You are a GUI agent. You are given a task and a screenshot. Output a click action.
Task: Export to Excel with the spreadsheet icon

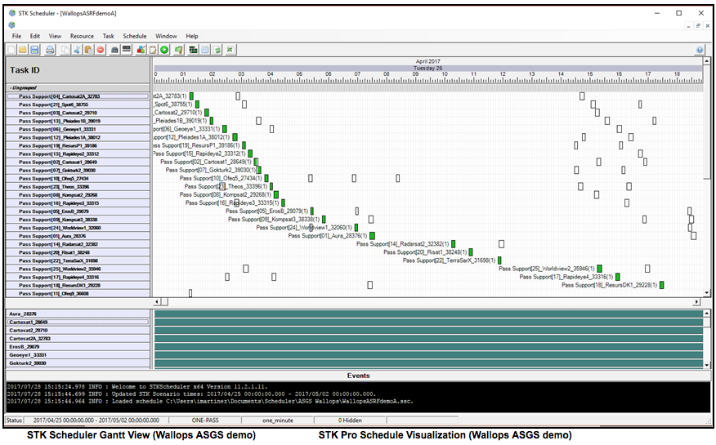pyautogui.click(x=230, y=50)
